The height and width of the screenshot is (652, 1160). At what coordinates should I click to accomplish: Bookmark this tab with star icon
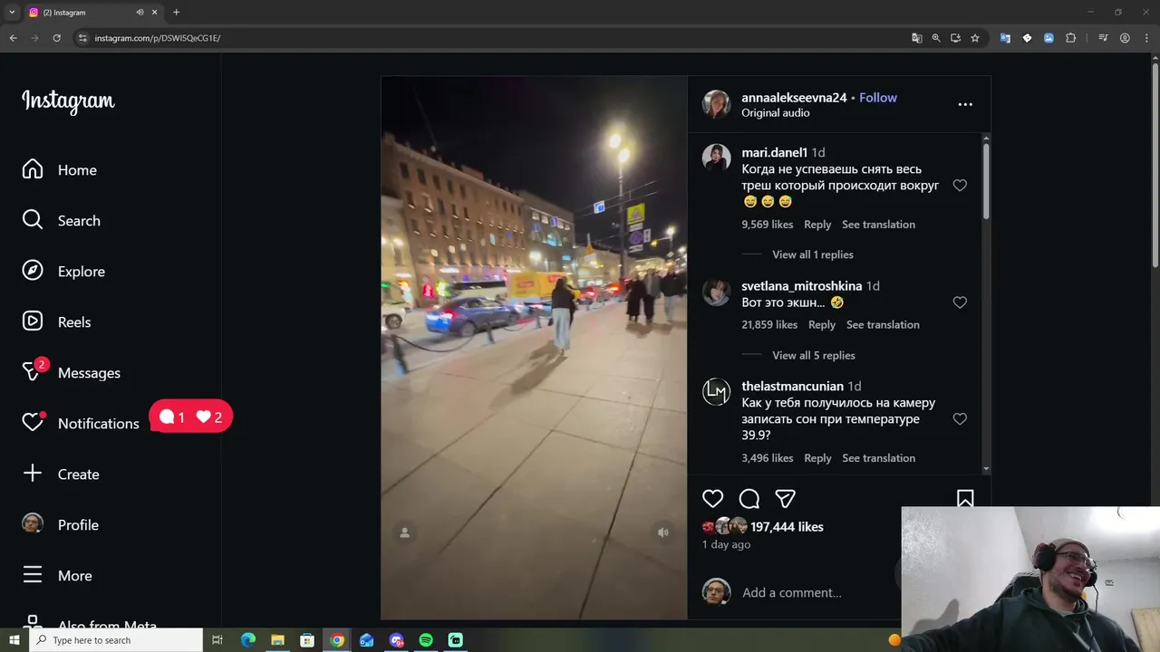coord(975,38)
